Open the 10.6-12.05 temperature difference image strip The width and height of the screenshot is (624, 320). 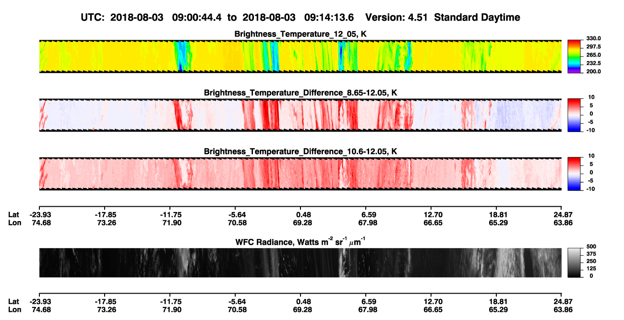300,174
